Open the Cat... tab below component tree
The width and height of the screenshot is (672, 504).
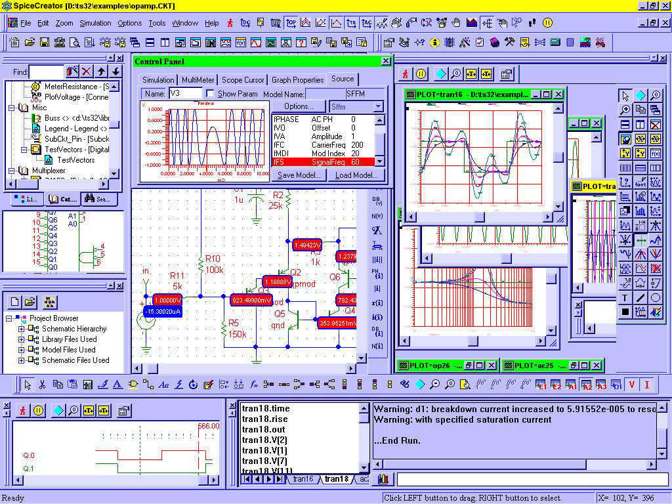pyautogui.click(x=62, y=199)
